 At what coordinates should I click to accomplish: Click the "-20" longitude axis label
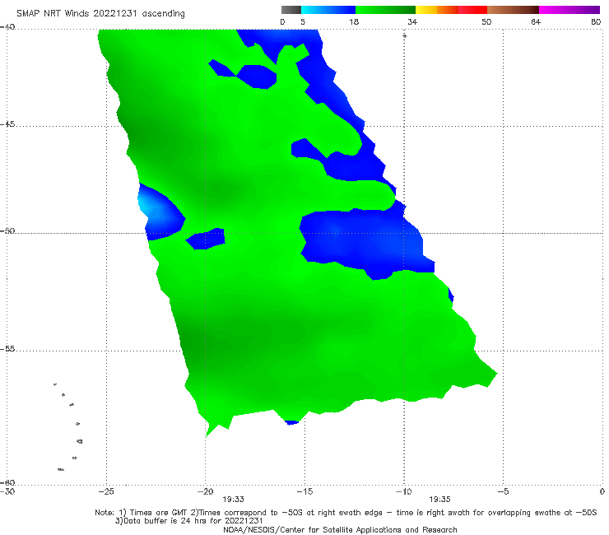(205, 491)
